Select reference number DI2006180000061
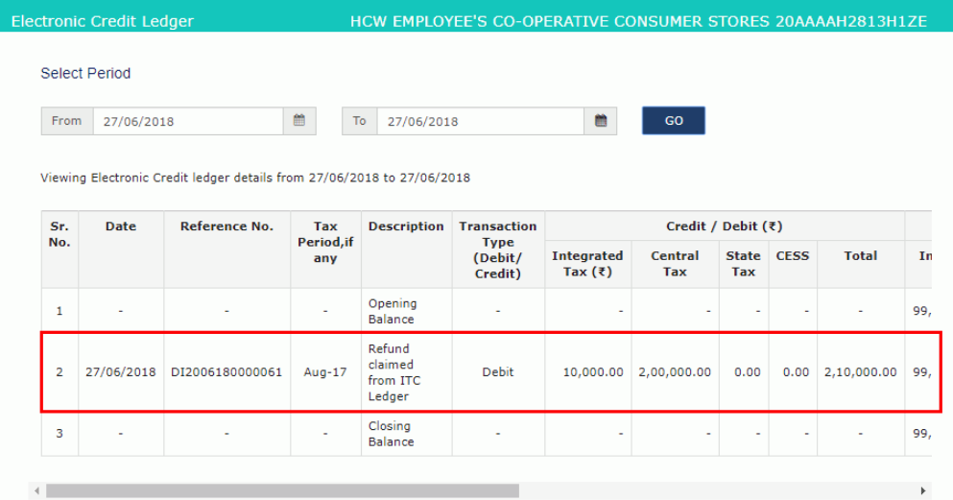This screenshot has width=953, height=500. coord(226,371)
